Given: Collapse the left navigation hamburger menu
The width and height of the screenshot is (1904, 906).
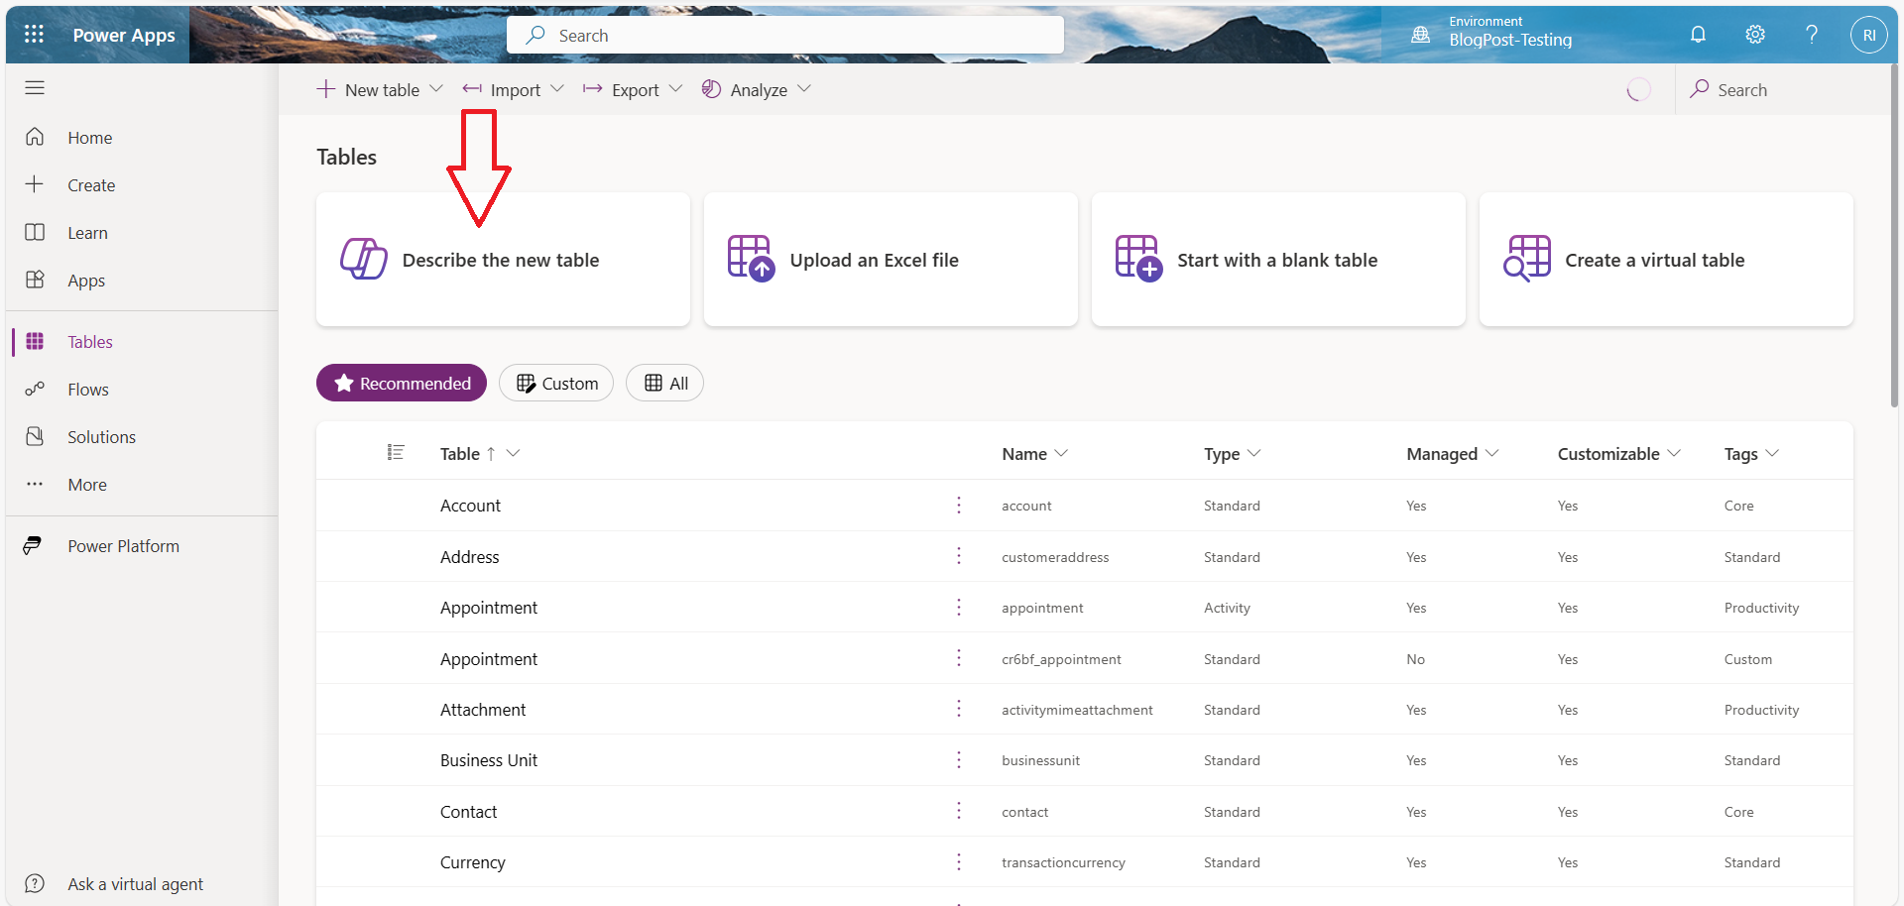Looking at the screenshot, I should (35, 88).
